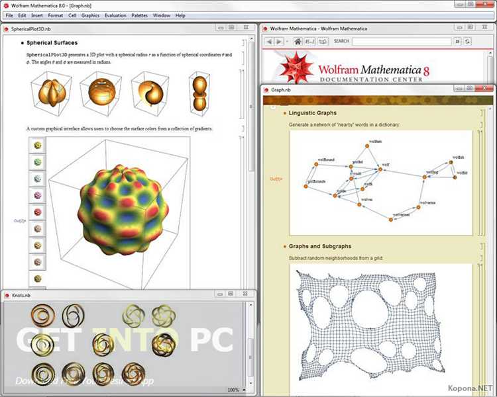Select the pale blue-gray gradient swatch
Screen dimensions: 497x397
point(37,179)
